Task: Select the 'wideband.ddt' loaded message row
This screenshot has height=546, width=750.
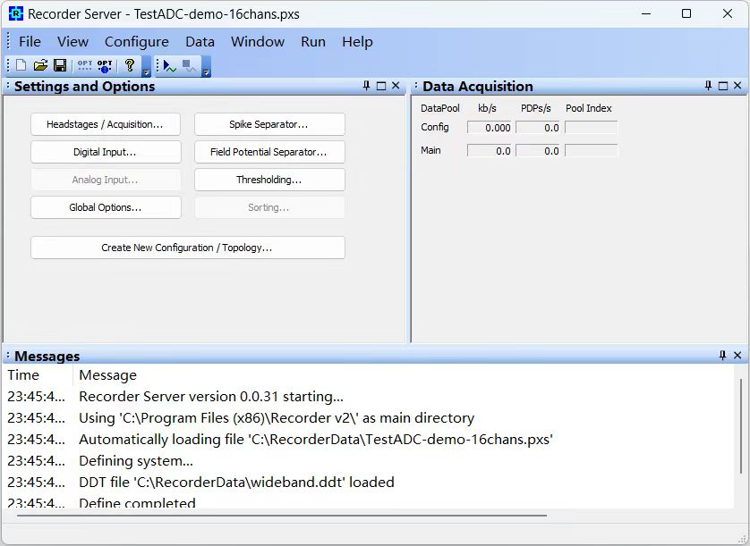Action: pyautogui.click(x=369, y=482)
